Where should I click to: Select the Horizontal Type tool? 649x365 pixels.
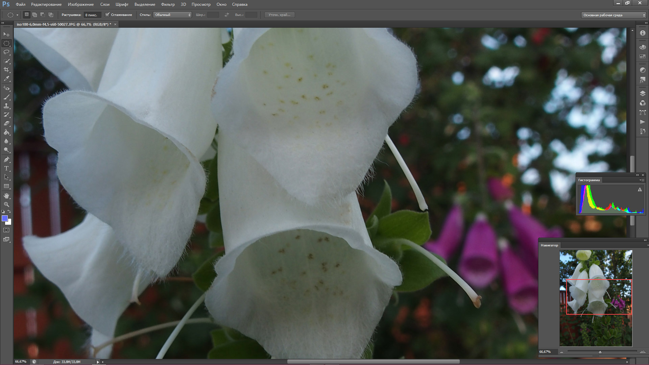(x=6, y=168)
